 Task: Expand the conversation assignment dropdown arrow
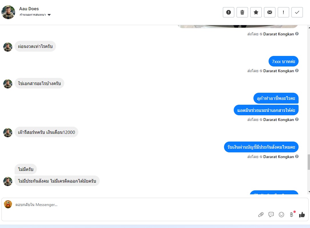coord(49,15)
